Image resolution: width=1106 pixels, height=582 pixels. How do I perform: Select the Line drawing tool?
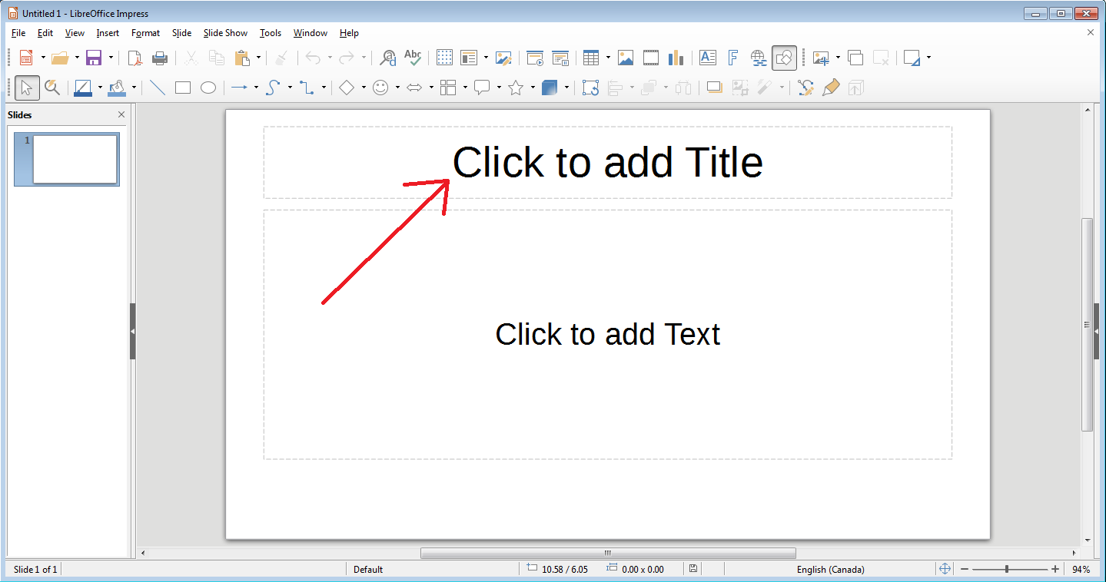tap(158, 88)
